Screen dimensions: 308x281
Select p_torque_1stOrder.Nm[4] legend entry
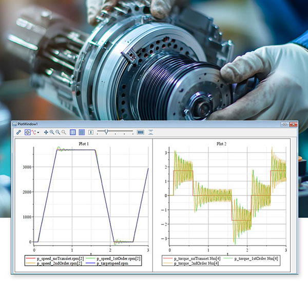251,258
